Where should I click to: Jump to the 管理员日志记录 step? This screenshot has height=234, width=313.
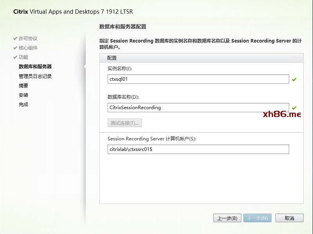[x=35, y=76]
